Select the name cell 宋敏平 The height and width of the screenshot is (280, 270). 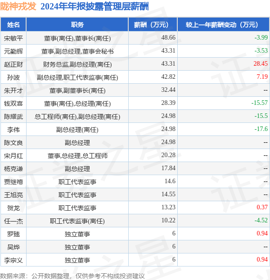click(x=13, y=38)
